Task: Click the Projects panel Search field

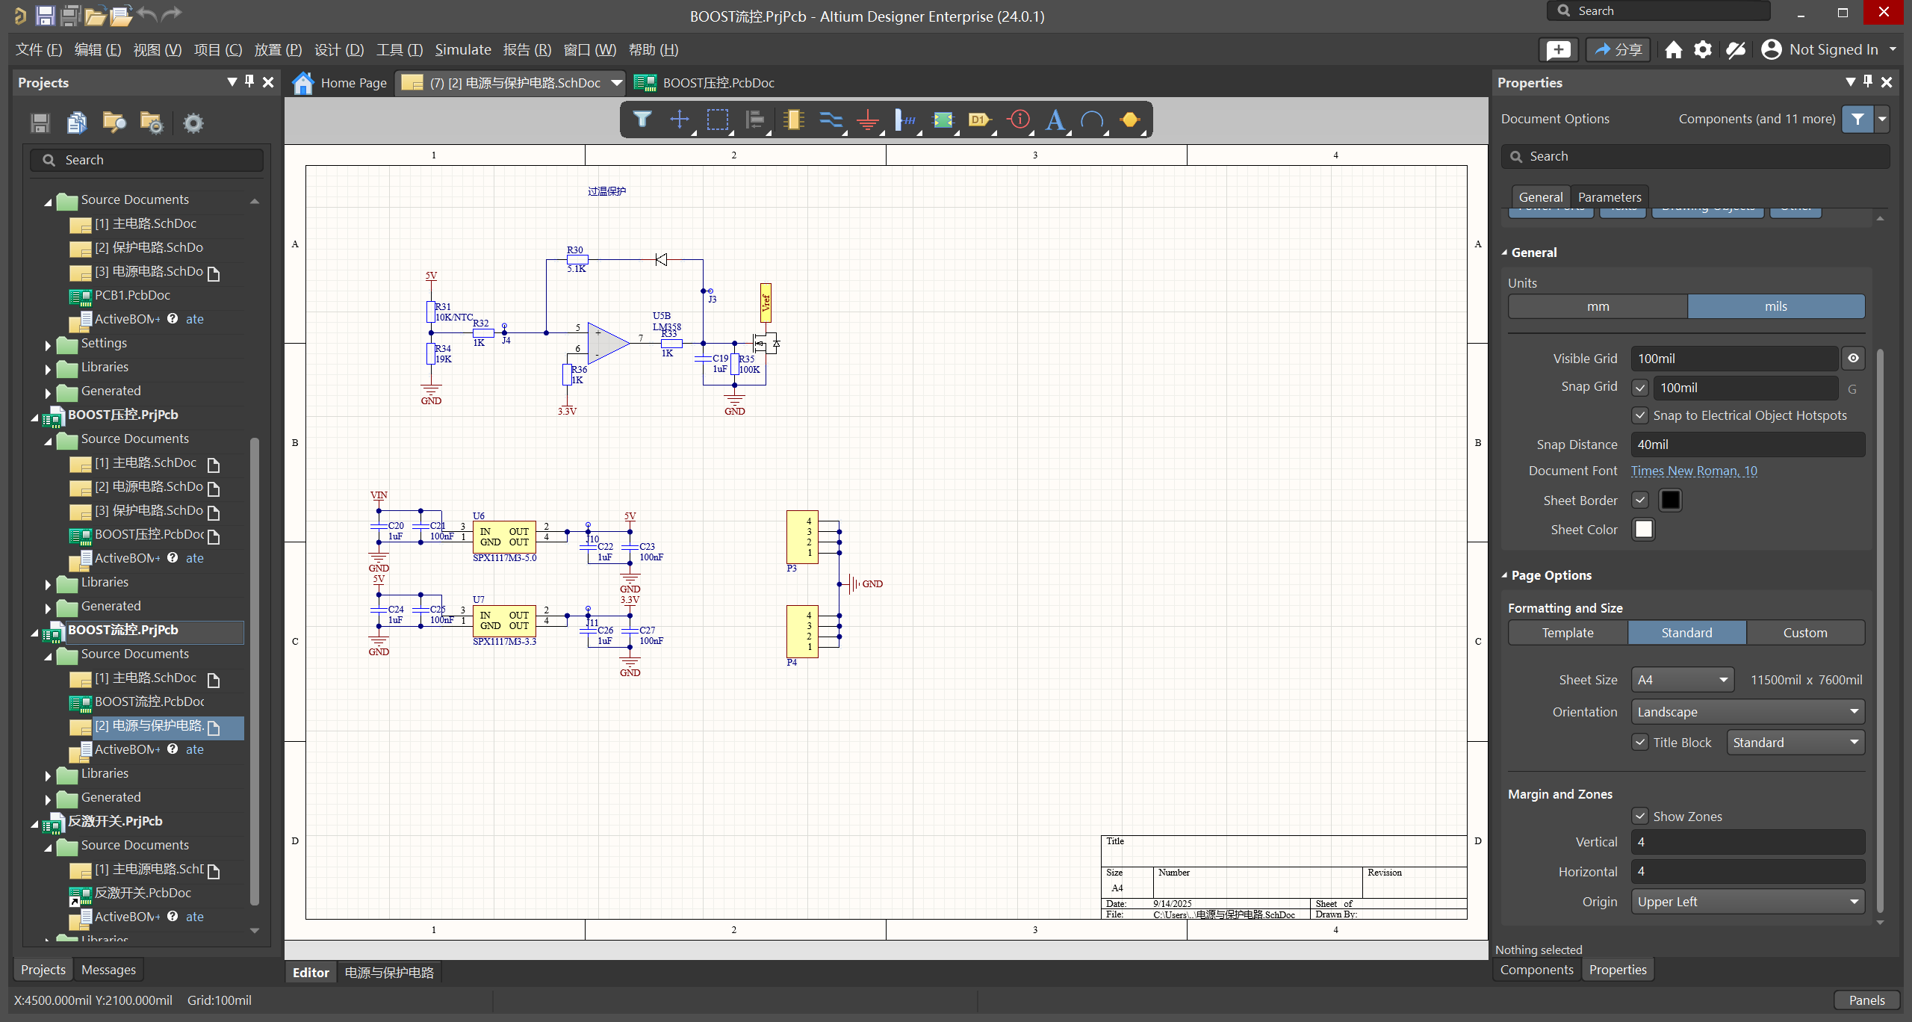Action: pyautogui.click(x=147, y=160)
